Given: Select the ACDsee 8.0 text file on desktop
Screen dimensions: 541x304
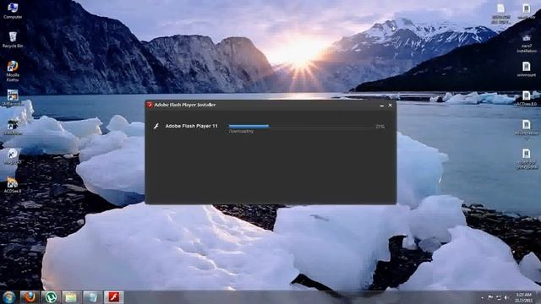Looking at the screenshot, I should point(527,99).
